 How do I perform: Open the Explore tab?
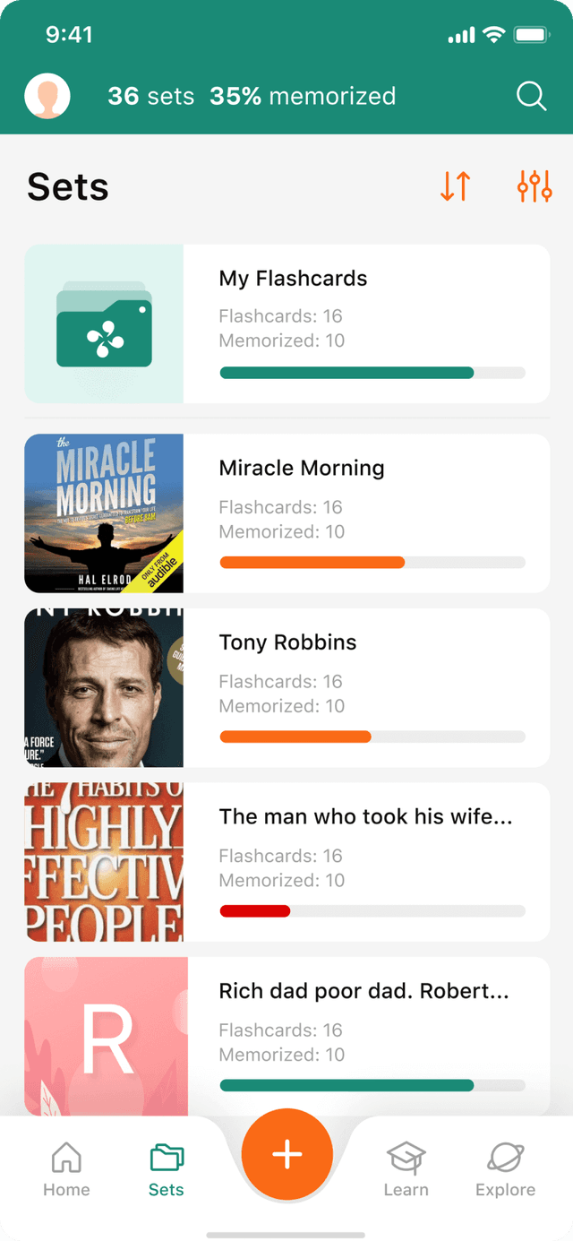point(505,1169)
